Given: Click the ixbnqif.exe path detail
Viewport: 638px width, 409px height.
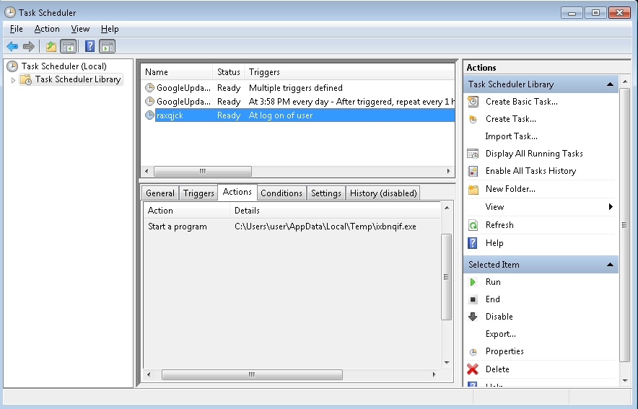Looking at the screenshot, I should 325,227.
